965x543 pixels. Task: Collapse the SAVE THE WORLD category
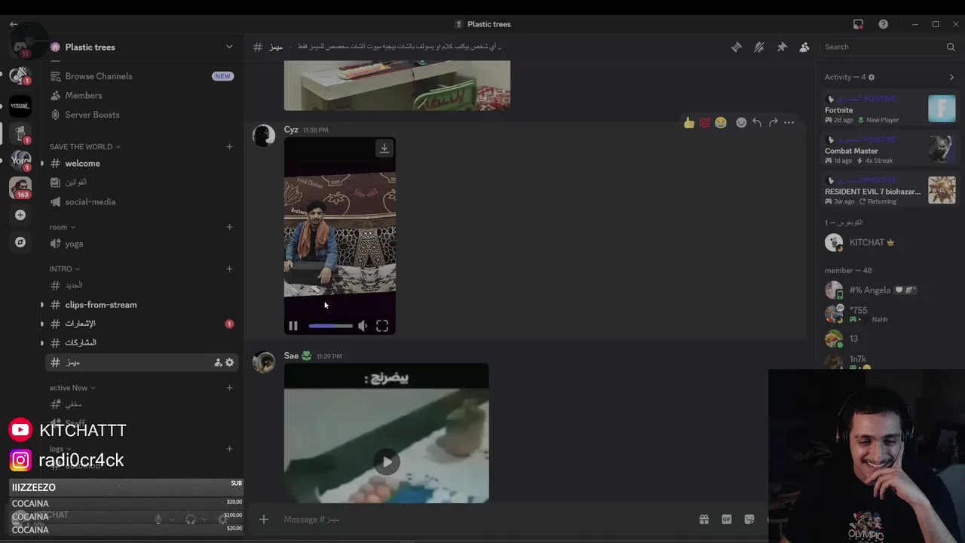click(84, 146)
